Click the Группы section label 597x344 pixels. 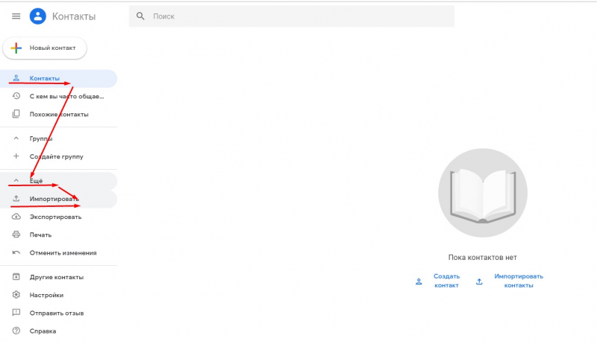(x=41, y=138)
